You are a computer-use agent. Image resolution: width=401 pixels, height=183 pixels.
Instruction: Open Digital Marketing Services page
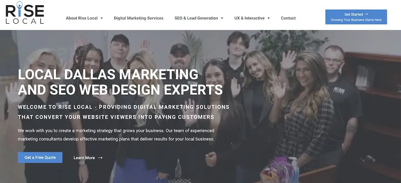(x=139, y=18)
